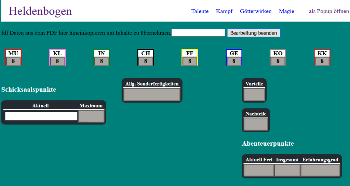350x186 pixels.
Task: Select the KO attribute value box
Action: 278,61
